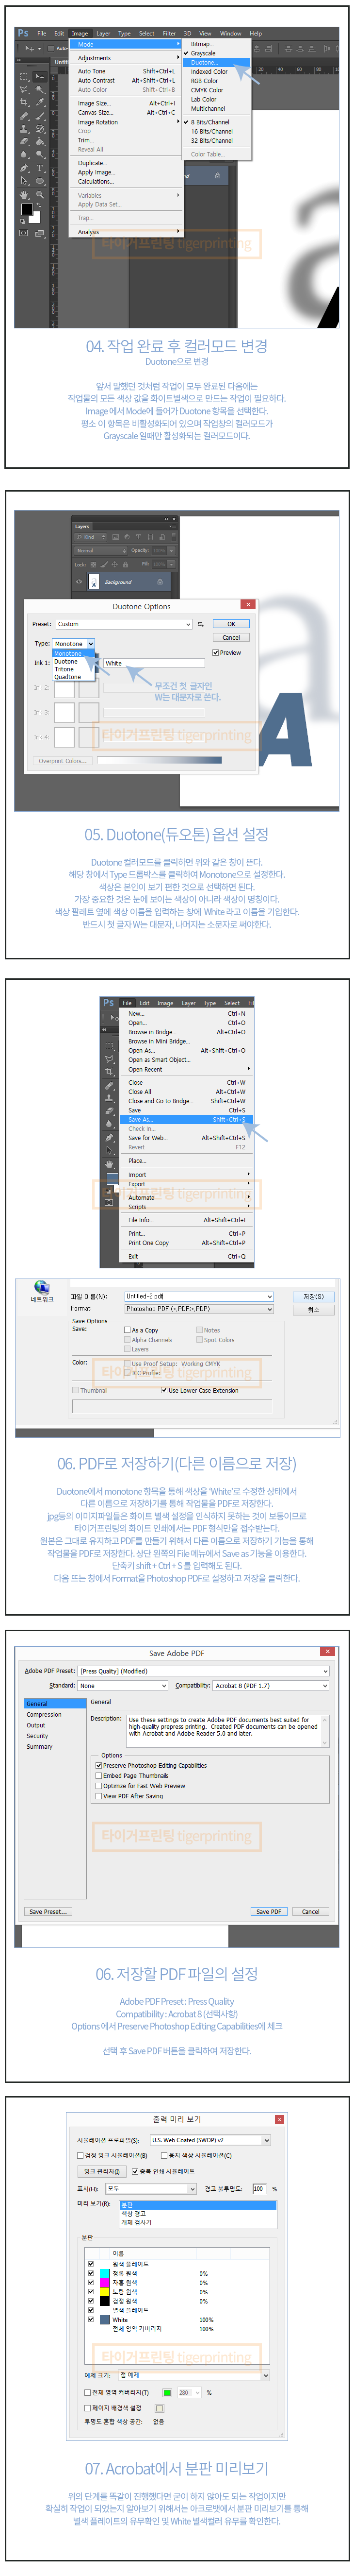Toggle the Preview checkbox in Duotone Options
Screen dimensions: 354x2576
tap(215, 652)
